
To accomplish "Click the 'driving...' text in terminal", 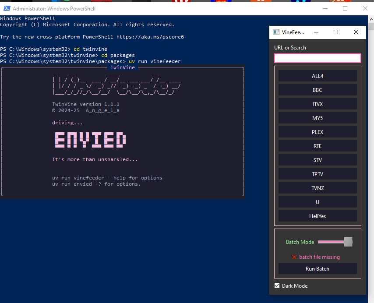I will point(67,123).
